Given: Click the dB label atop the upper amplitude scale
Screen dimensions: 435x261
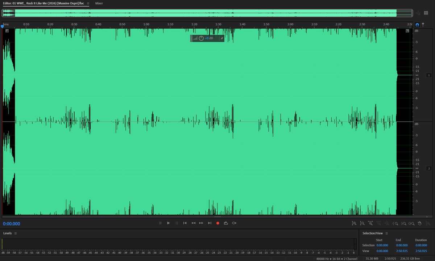Looking at the screenshot, I should tap(417, 31).
